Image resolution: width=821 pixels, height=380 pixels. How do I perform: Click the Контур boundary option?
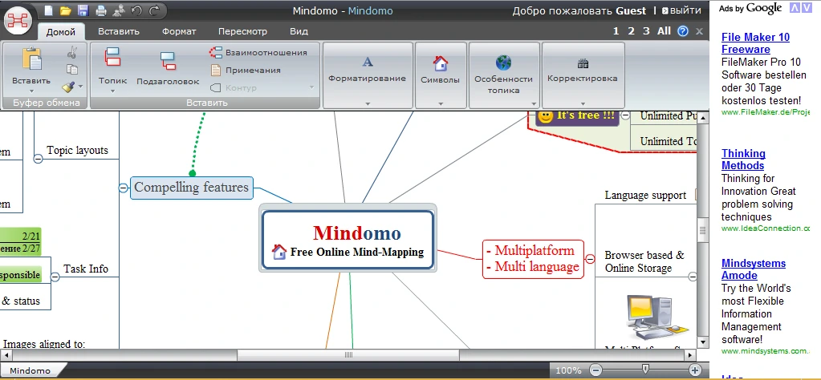(x=234, y=88)
